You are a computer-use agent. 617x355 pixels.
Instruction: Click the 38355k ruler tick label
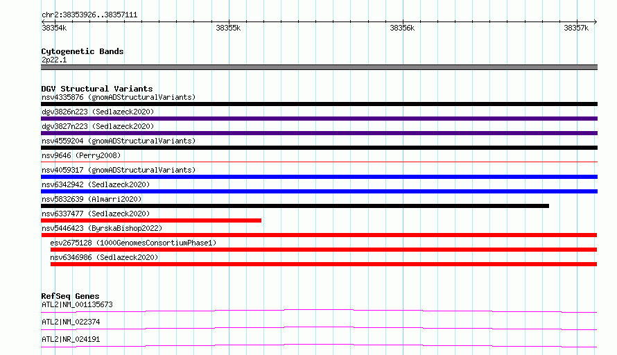click(228, 28)
